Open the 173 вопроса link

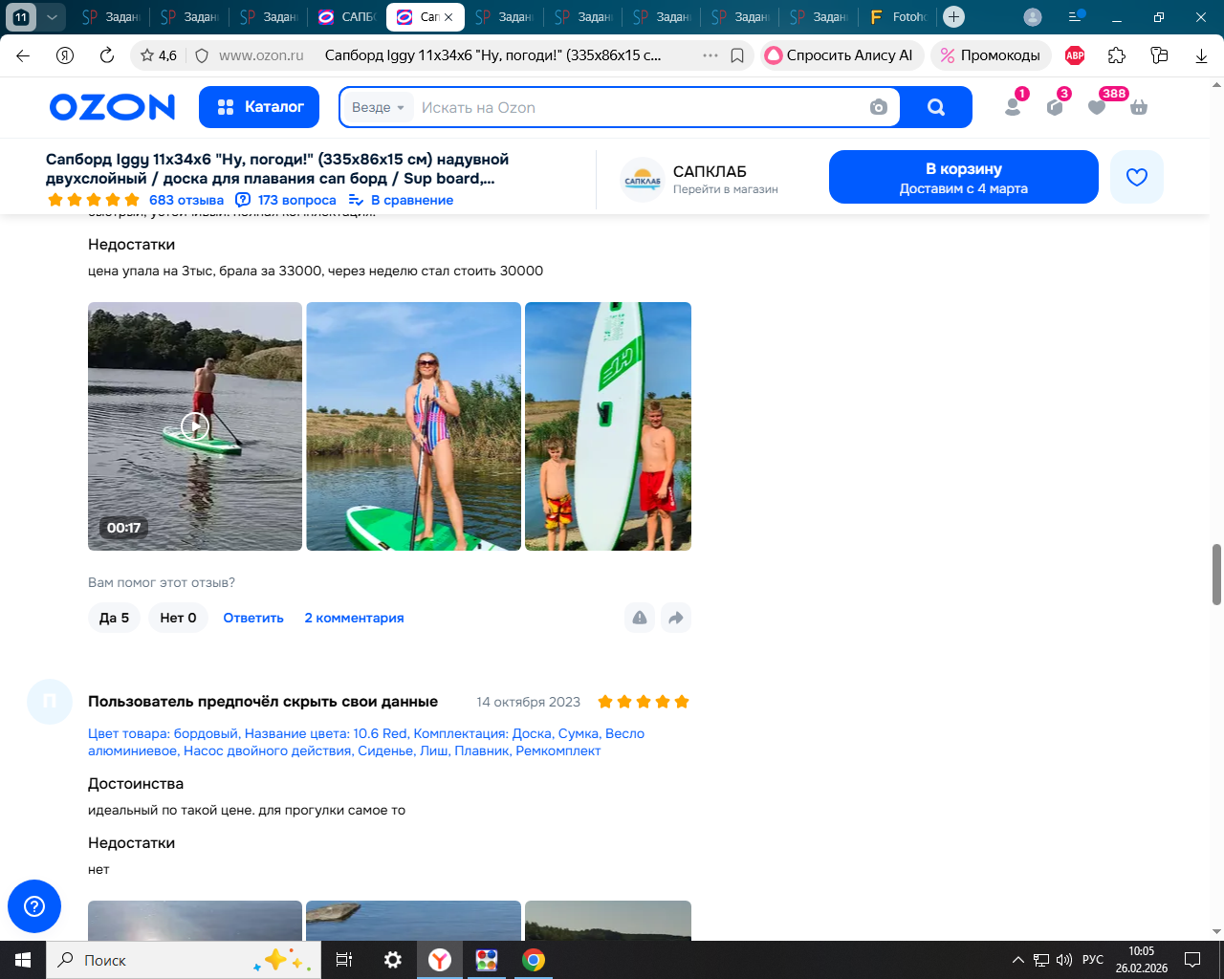pyautogui.click(x=286, y=200)
